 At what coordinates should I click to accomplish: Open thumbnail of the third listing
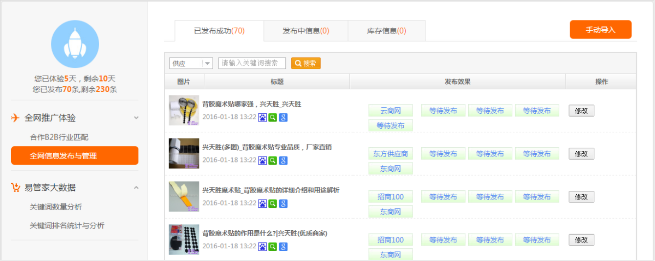(x=184, y=197)
